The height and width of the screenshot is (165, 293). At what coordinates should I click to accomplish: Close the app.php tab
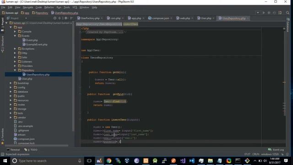click(143, 18)
